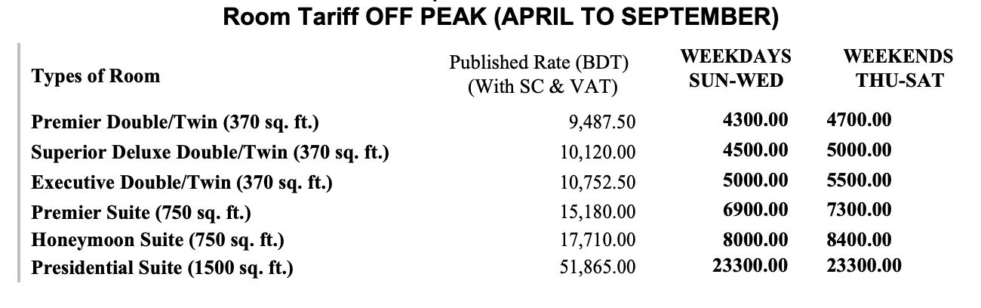Click the 17,710.00 published rate value

597,241
